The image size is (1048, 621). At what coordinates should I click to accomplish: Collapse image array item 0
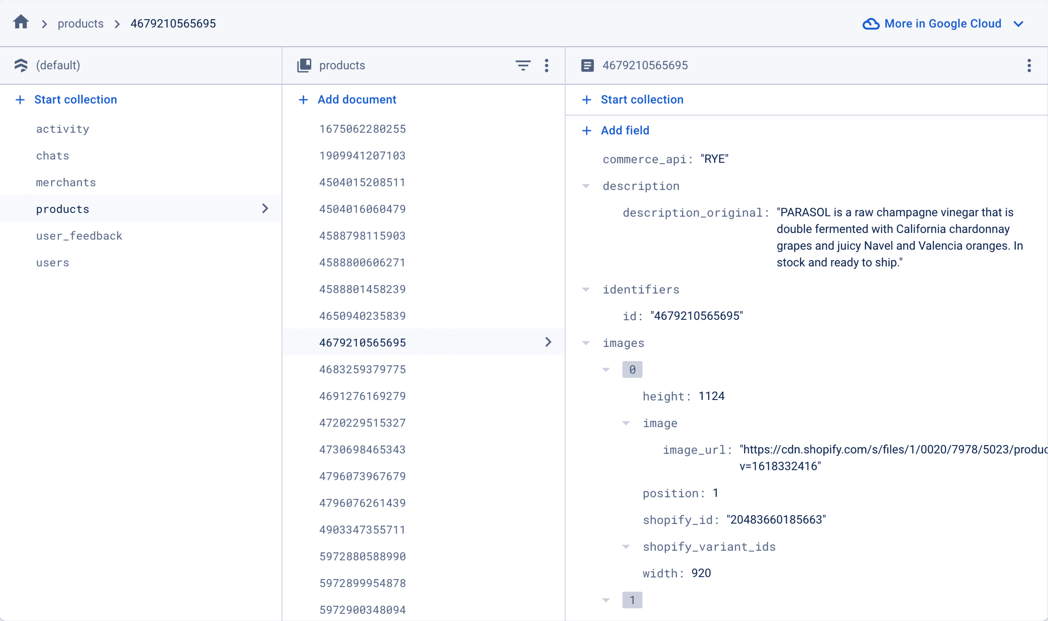[x=606, y=370]
